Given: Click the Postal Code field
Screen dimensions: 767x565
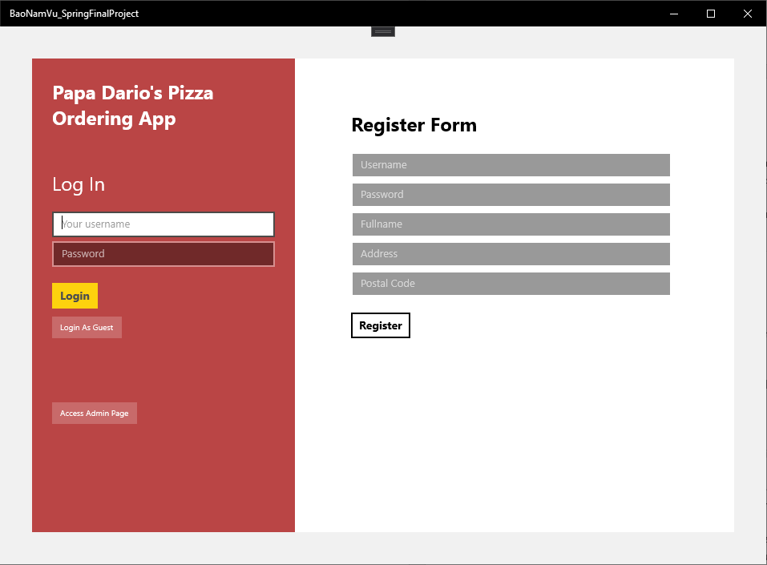Looking at the screenshot, I should (x=511, y=284).
